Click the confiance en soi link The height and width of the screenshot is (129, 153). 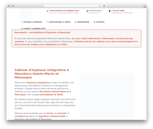[x=24, y=116]
